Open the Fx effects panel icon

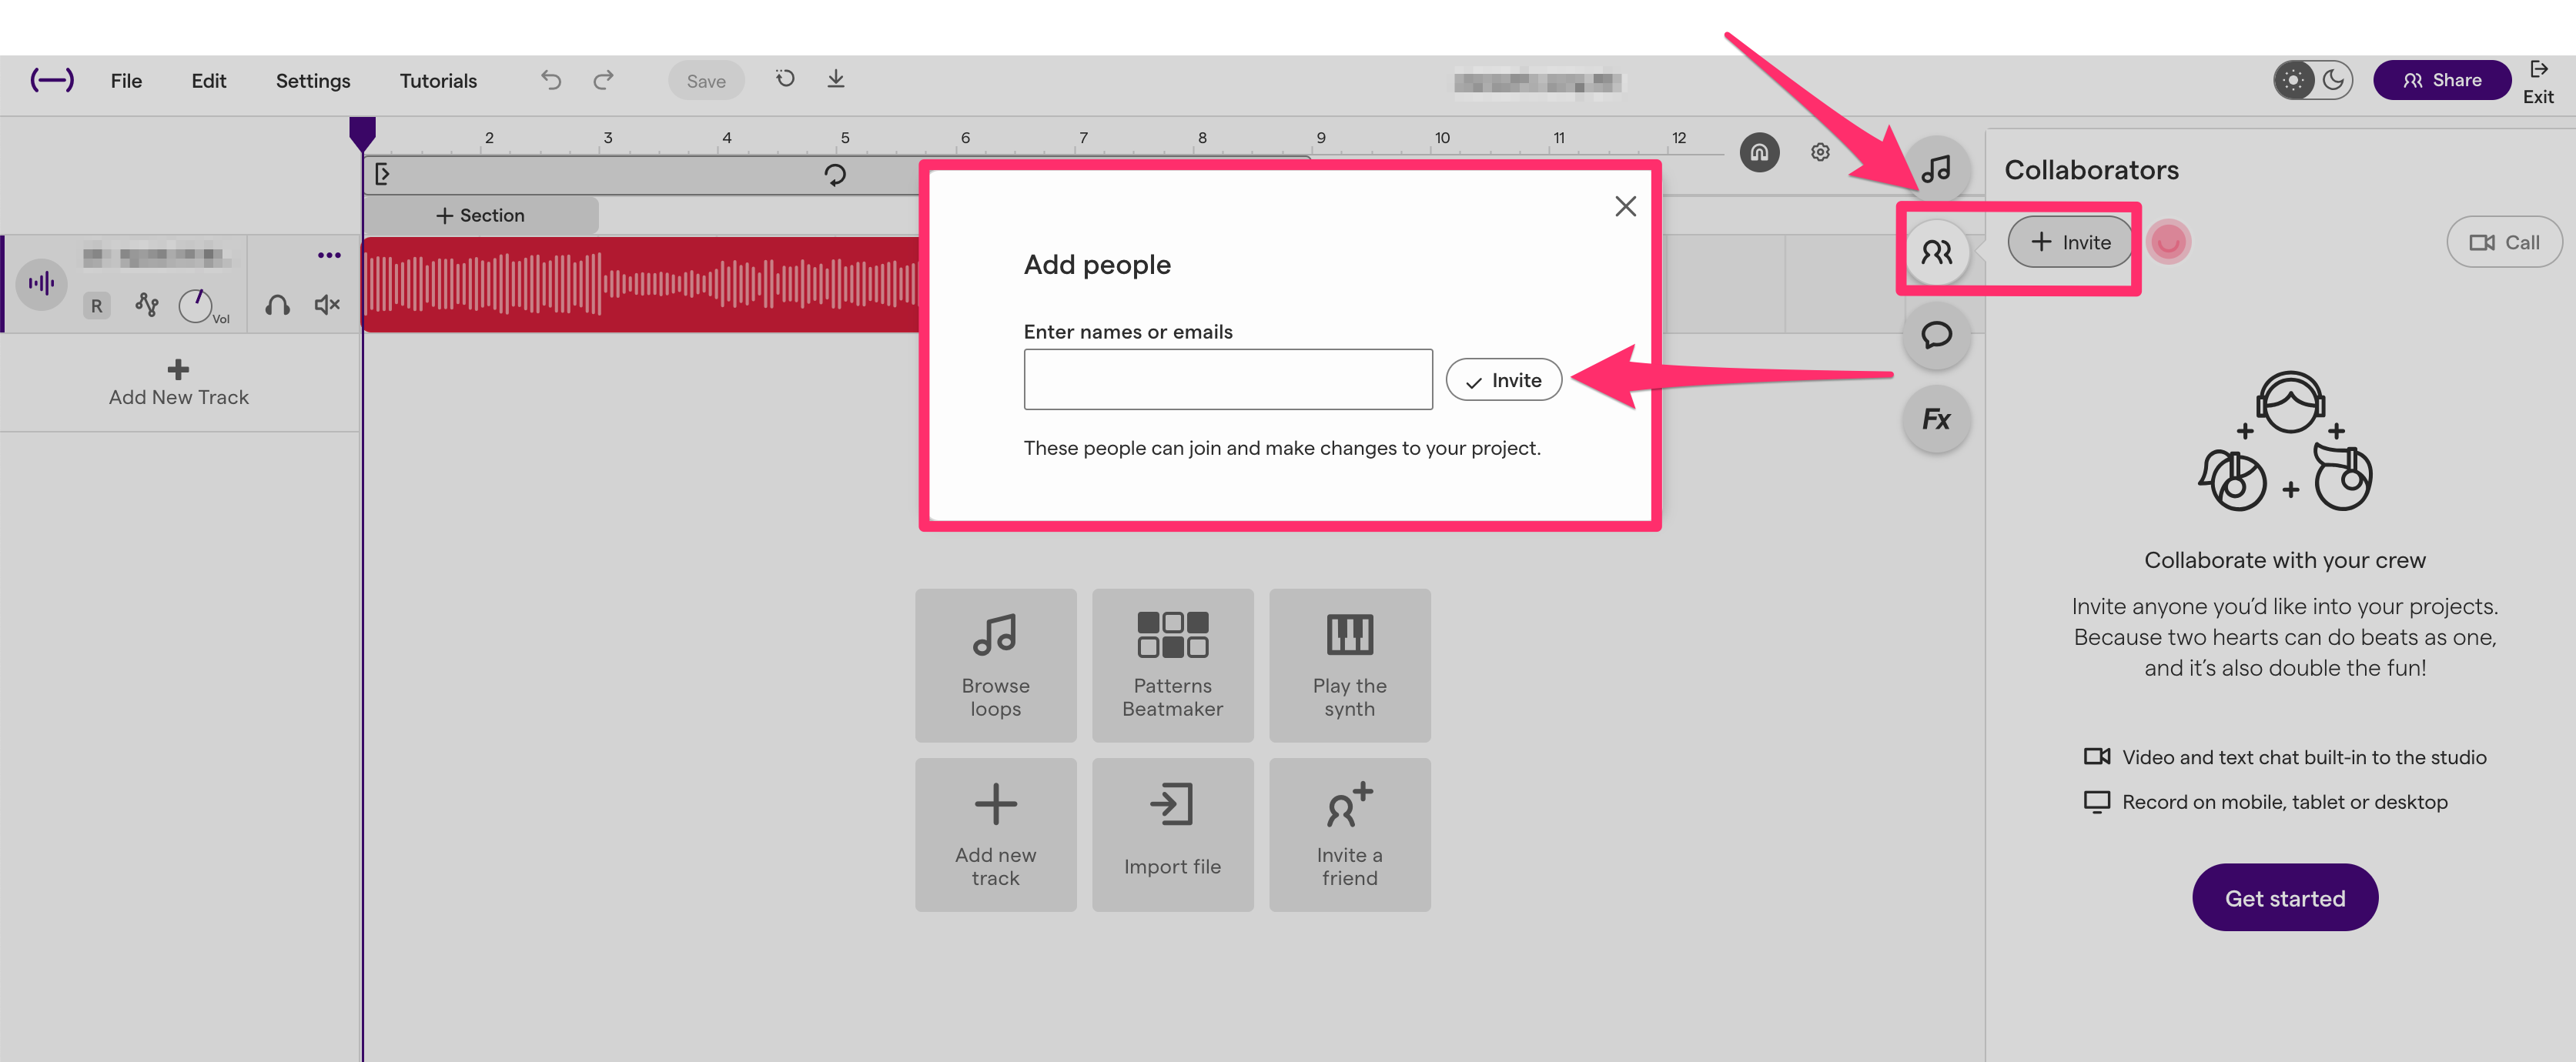click(1937, 419)
